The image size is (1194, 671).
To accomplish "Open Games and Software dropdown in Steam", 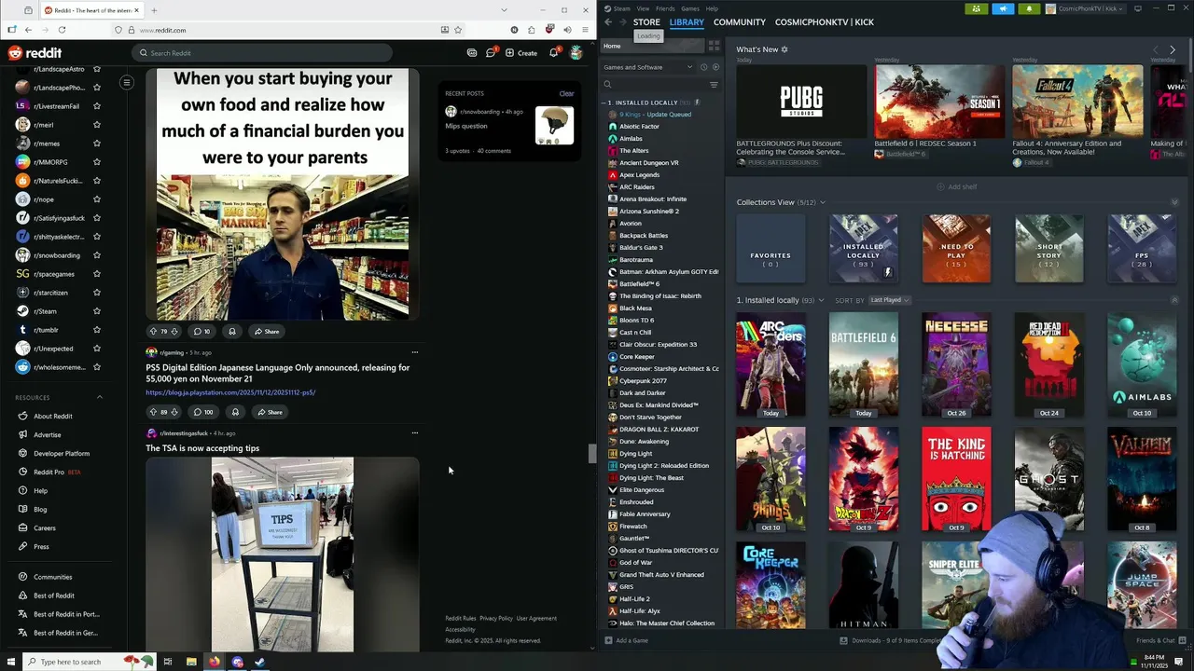I will pos(648,67).
